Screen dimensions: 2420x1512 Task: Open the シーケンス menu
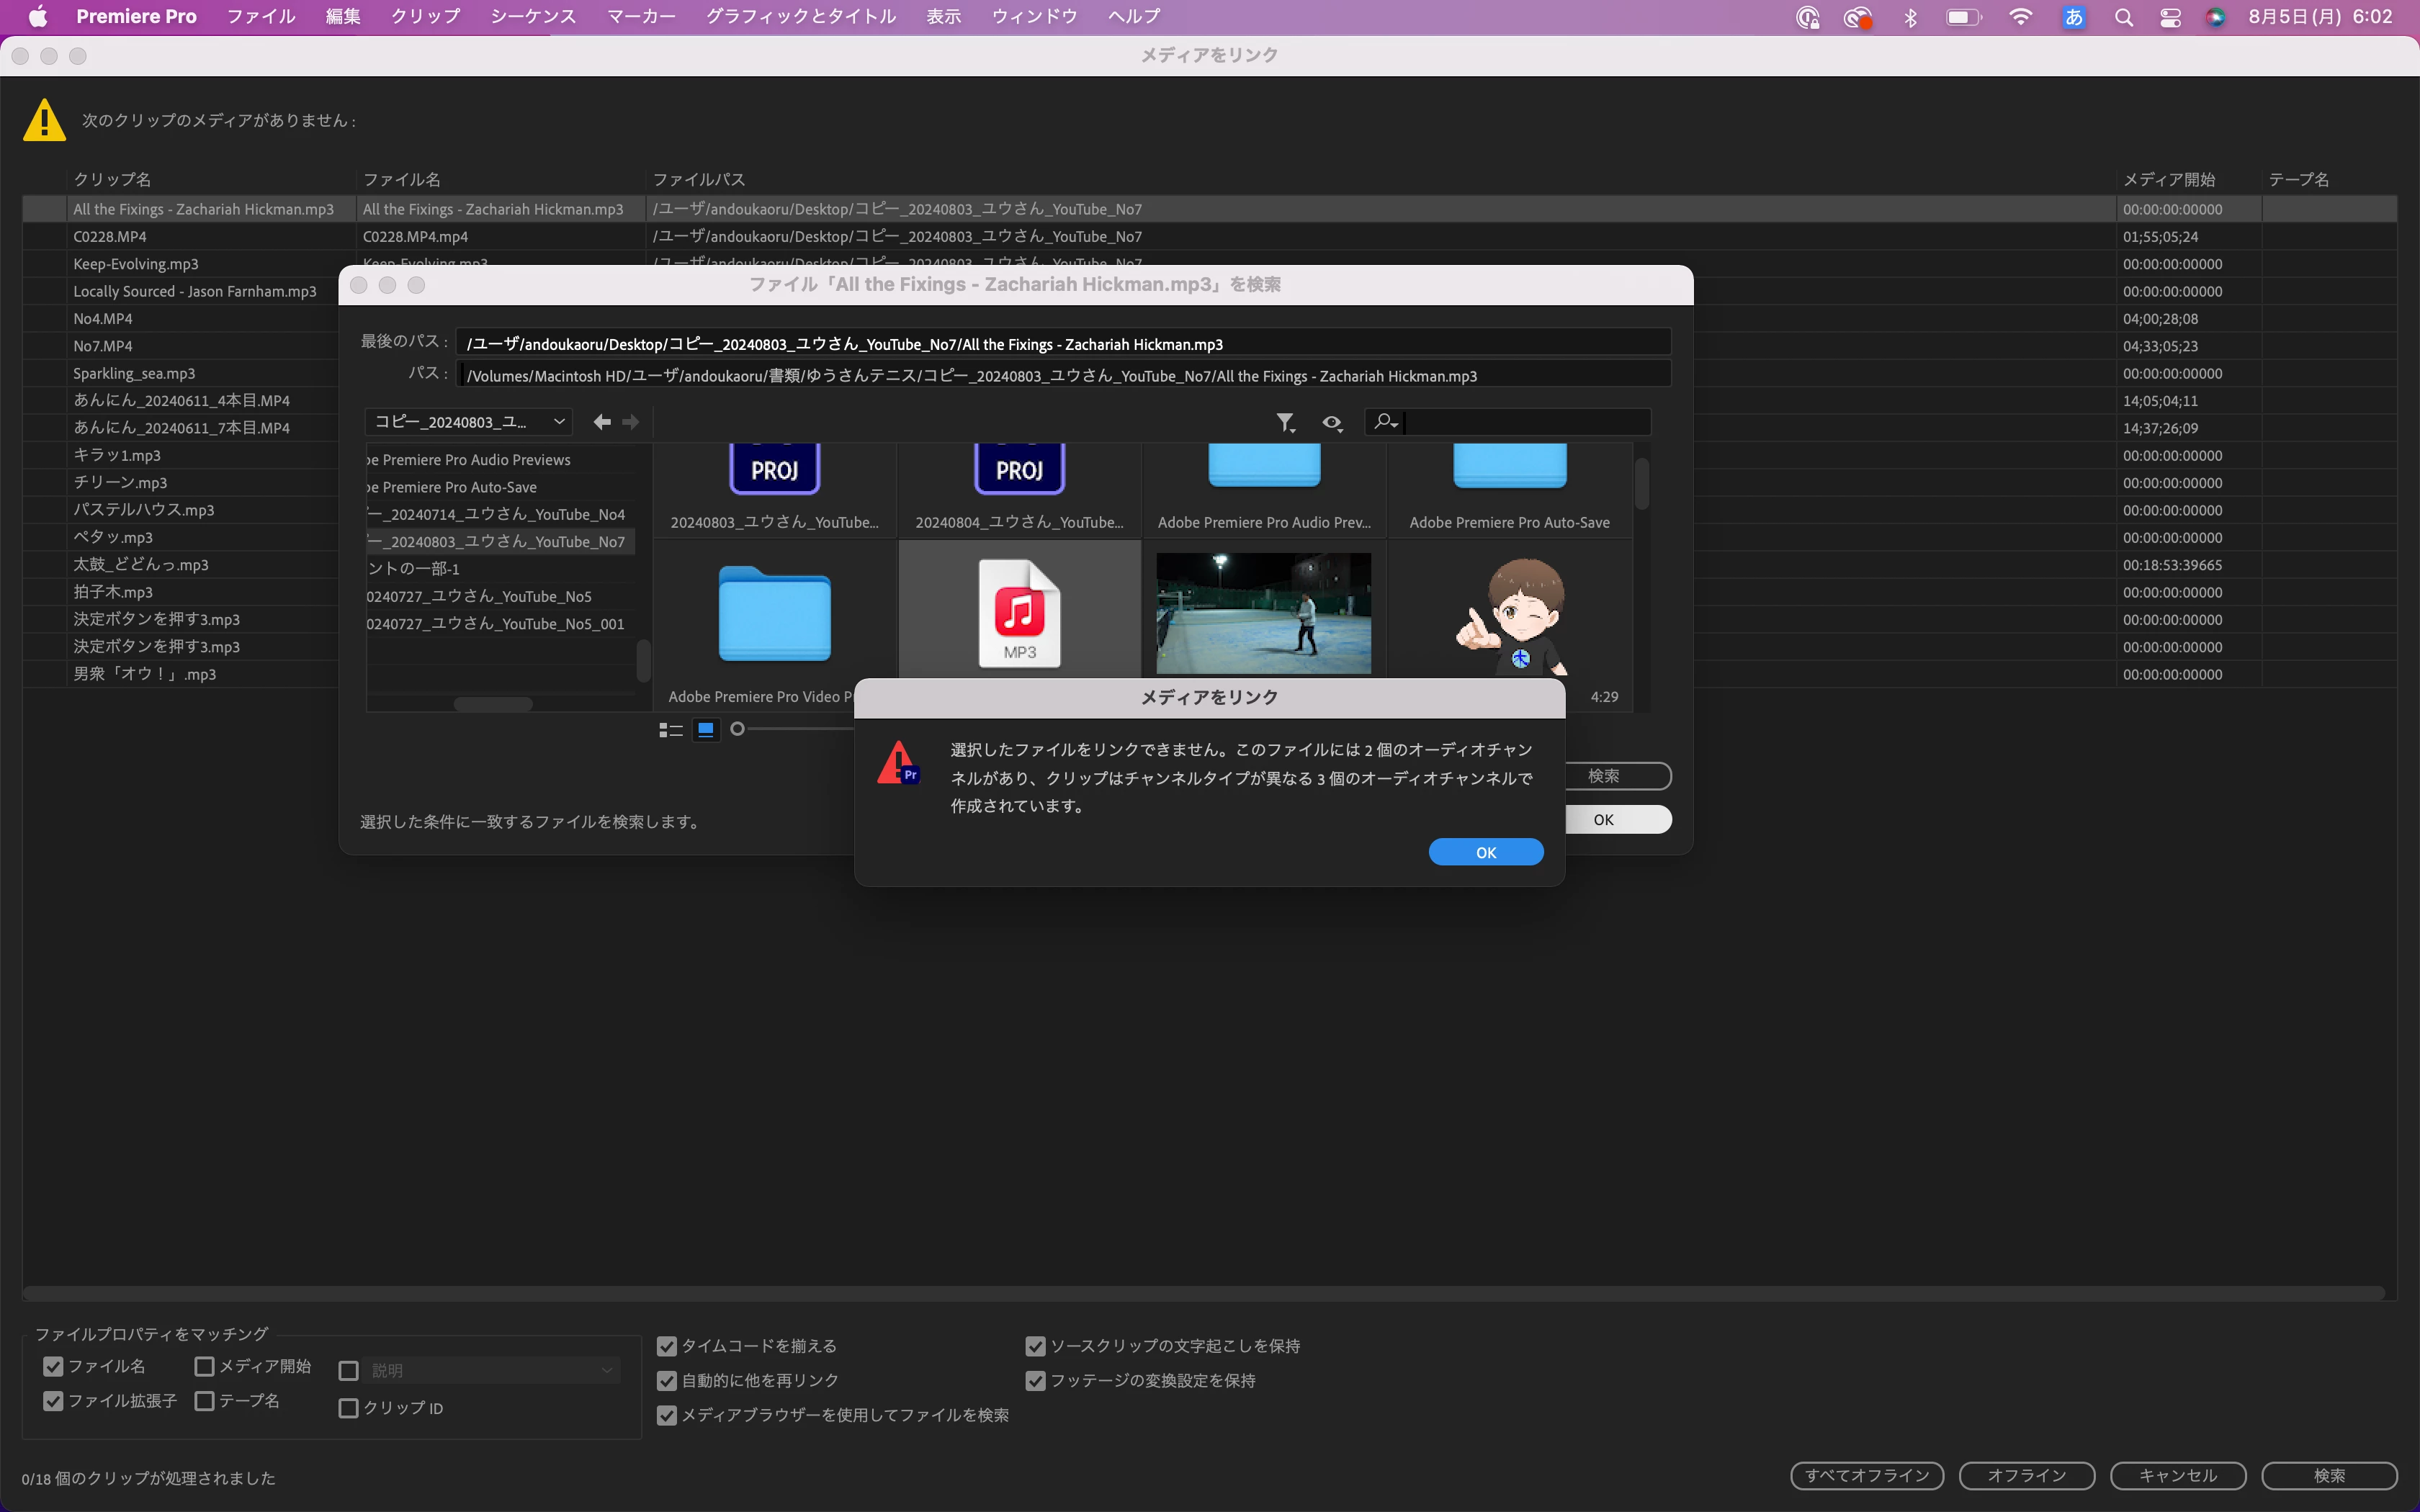pyautogui.click(x=533, y=17)
